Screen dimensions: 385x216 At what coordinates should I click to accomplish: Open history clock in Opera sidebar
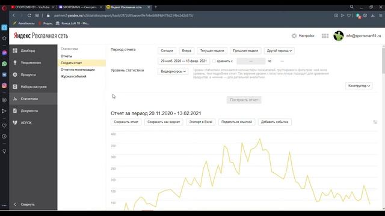pyautogui.click(x=4, y=137)
